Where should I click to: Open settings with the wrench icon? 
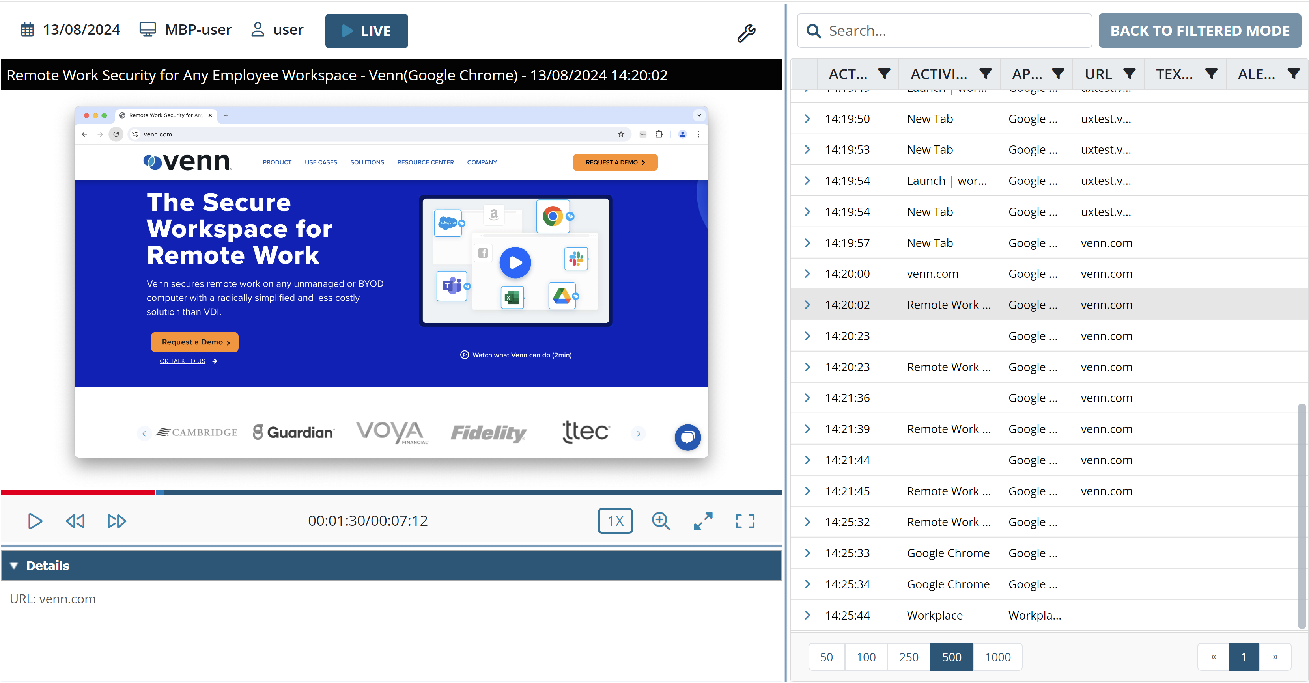tap(746, 33)
